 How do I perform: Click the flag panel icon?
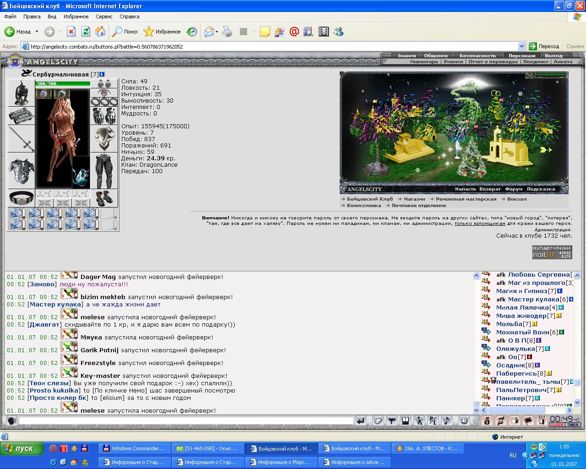528,420
